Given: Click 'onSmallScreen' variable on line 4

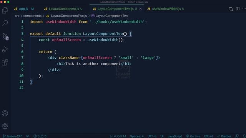Looking at the screenshot, I should [66, 40].
